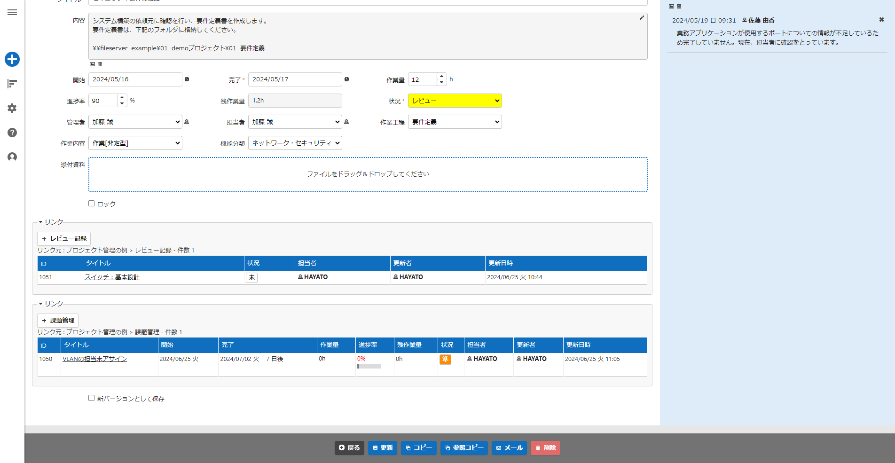Click the pencil edit icon in content box

click(x=642, y=18)
